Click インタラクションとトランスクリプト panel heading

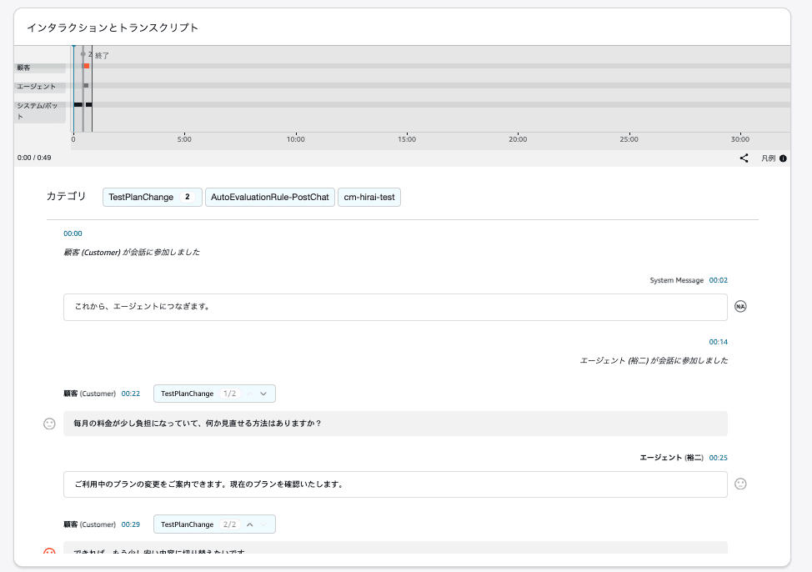(113, 28)
